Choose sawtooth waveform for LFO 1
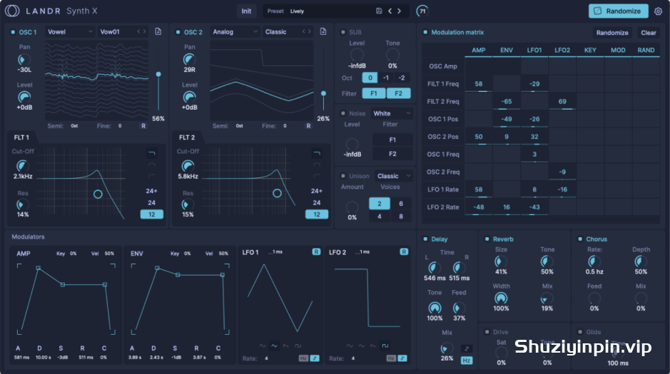Viewport: 670px width, 374px height. [286, 346]
